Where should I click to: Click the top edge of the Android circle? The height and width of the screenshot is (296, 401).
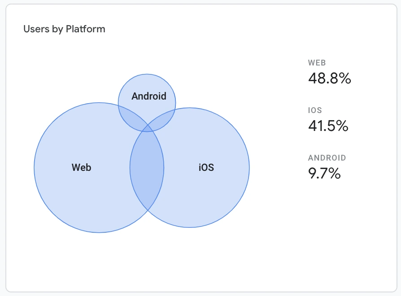coord(147,74)
